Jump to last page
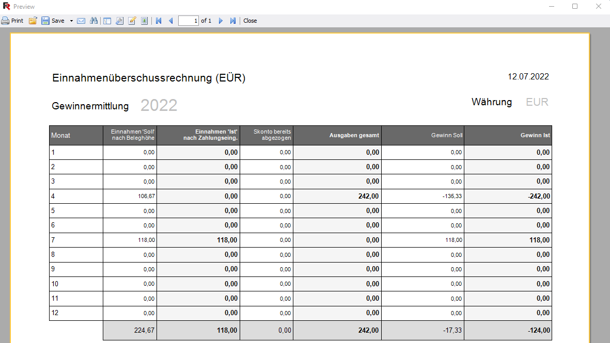 pyautogui.click(x=232, y=21)
